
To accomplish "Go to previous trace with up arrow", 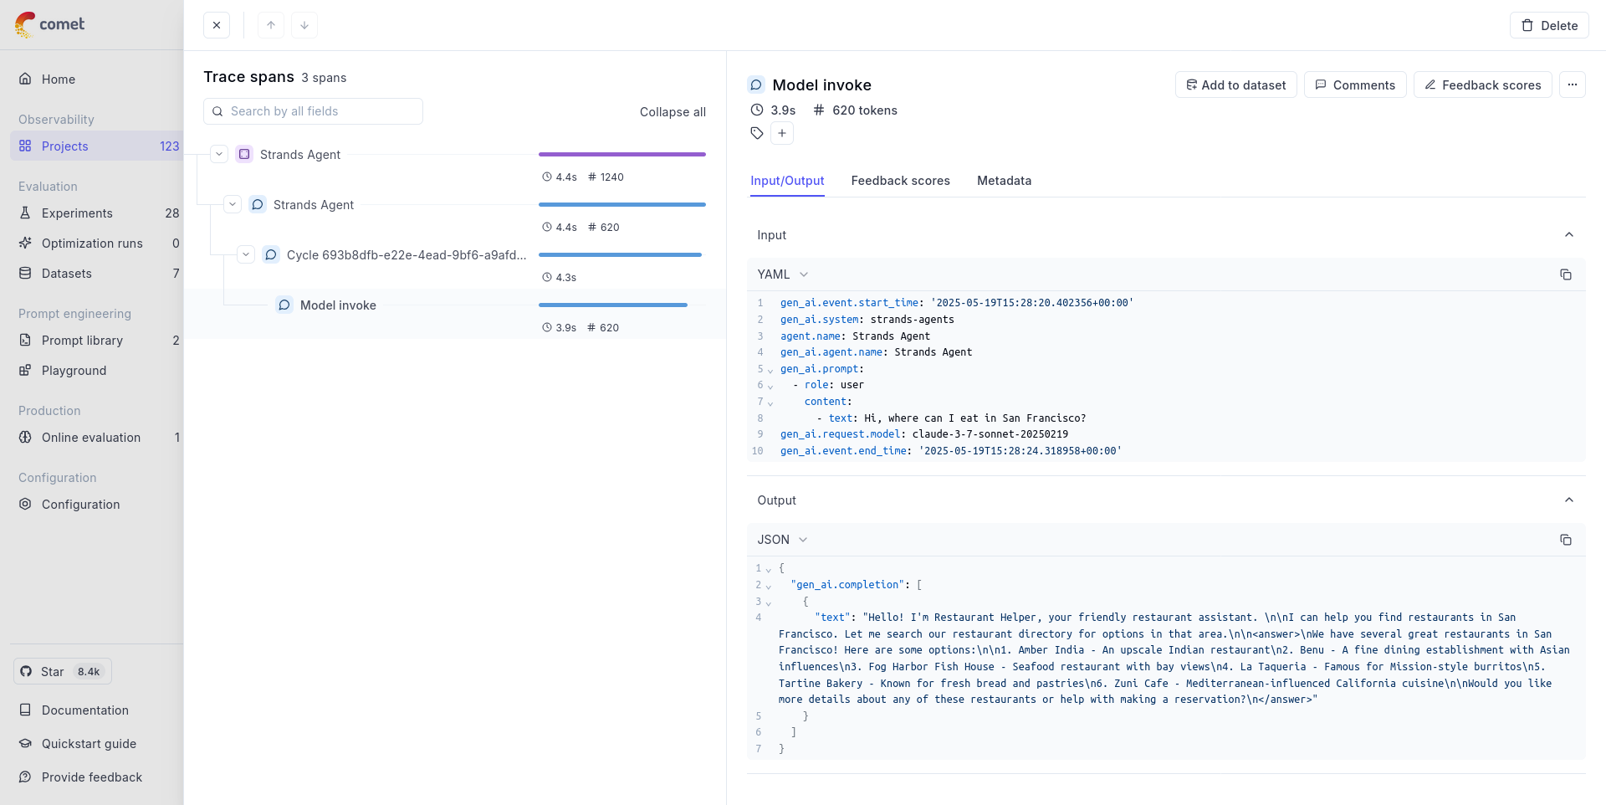I will (271, 25).
